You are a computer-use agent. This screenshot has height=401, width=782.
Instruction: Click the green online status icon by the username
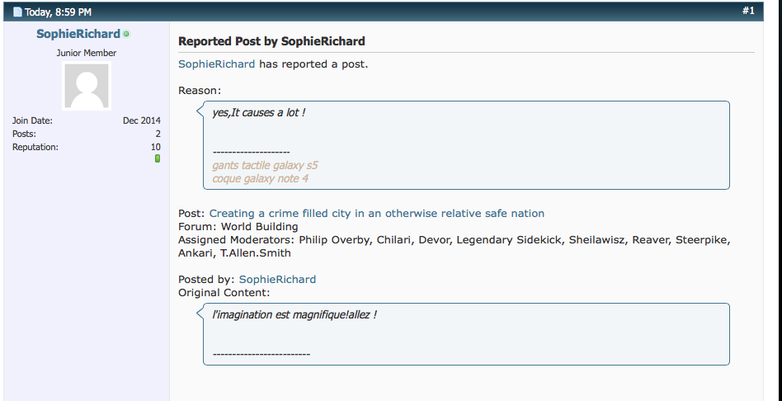coord(126,34)
